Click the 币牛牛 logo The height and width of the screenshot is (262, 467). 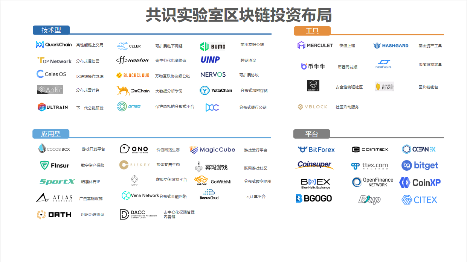click(x=313, y=66)
